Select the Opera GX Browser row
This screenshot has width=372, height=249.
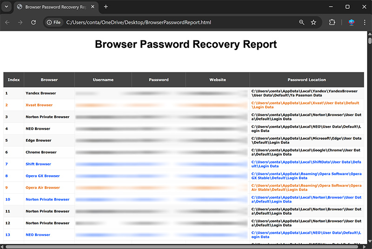point(43,176)
